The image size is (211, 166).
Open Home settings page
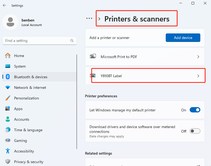pyautogui.click(x=39, y=56)
